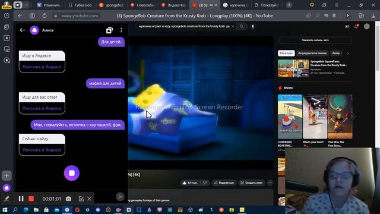Click the send message arrow in Alice chat
The image size is (380, 214).
120,197
